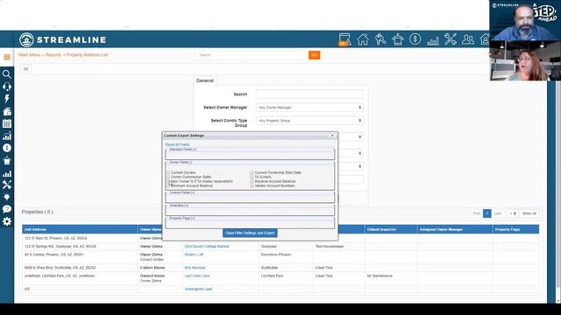The image size is (561, 315).
Task: Go to the Reports breadcrumb
Action: pyautogui.click(x=53, y=55)
